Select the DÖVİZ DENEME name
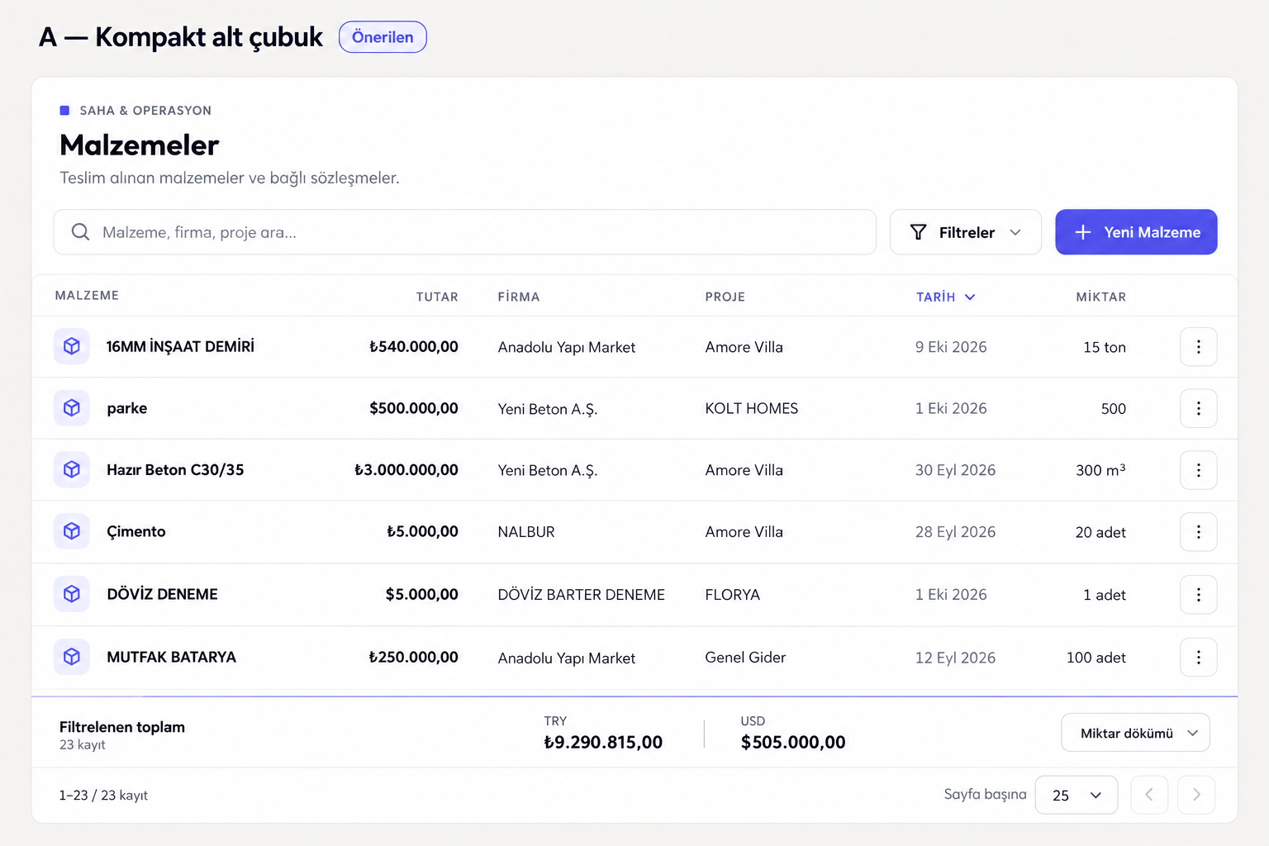This screenshot has height=846, width=1269. point(162,594)
